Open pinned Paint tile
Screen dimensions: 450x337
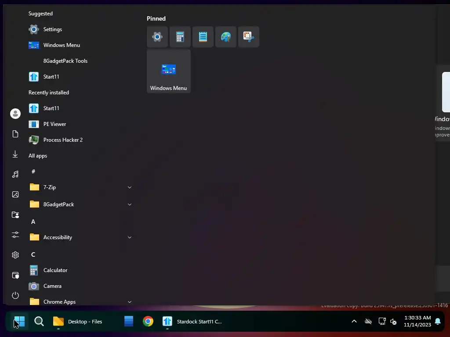226,37
